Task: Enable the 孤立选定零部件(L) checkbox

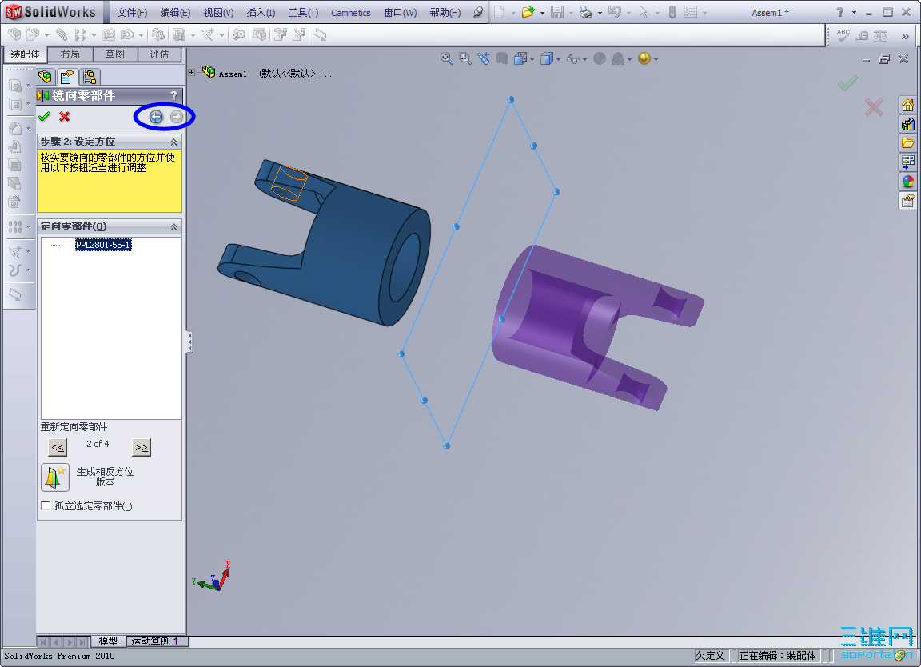Action: [46, 506]
